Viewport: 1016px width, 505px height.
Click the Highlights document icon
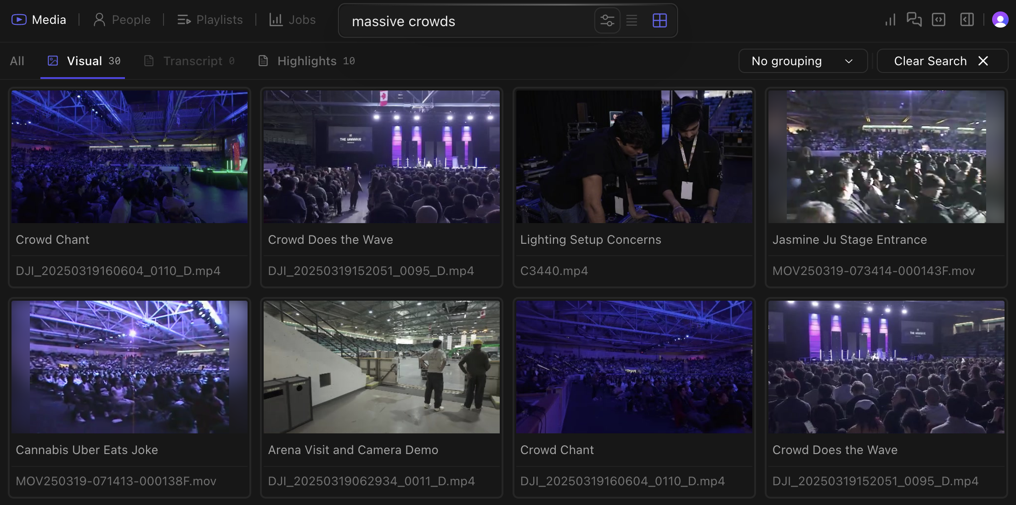coord(263,61)
